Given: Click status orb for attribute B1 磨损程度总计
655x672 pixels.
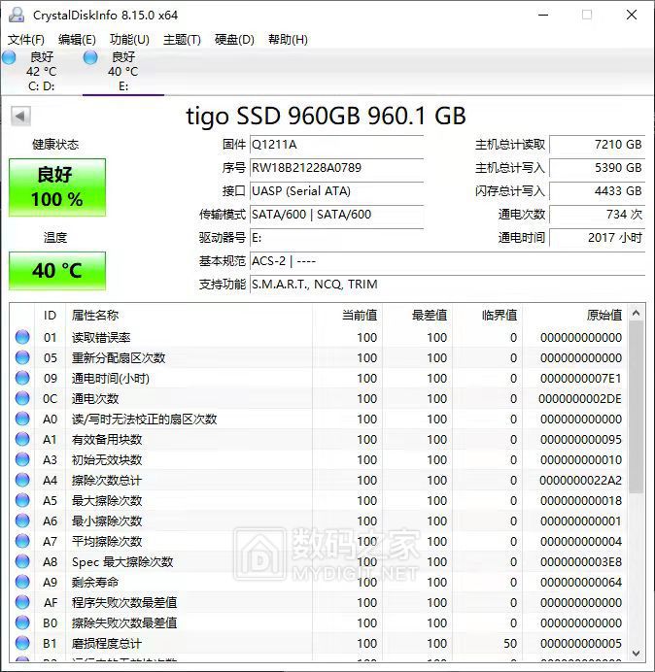Looking at the screenshot, I should (22, 643).
